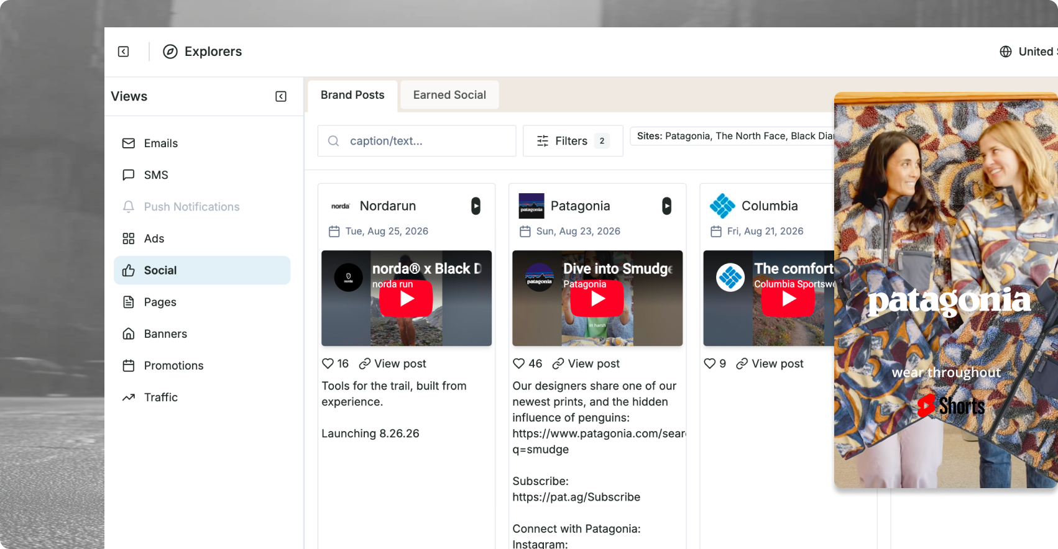
Task: Click the Patagonia channel avatar on the video
Action: (x=540, y=278)
